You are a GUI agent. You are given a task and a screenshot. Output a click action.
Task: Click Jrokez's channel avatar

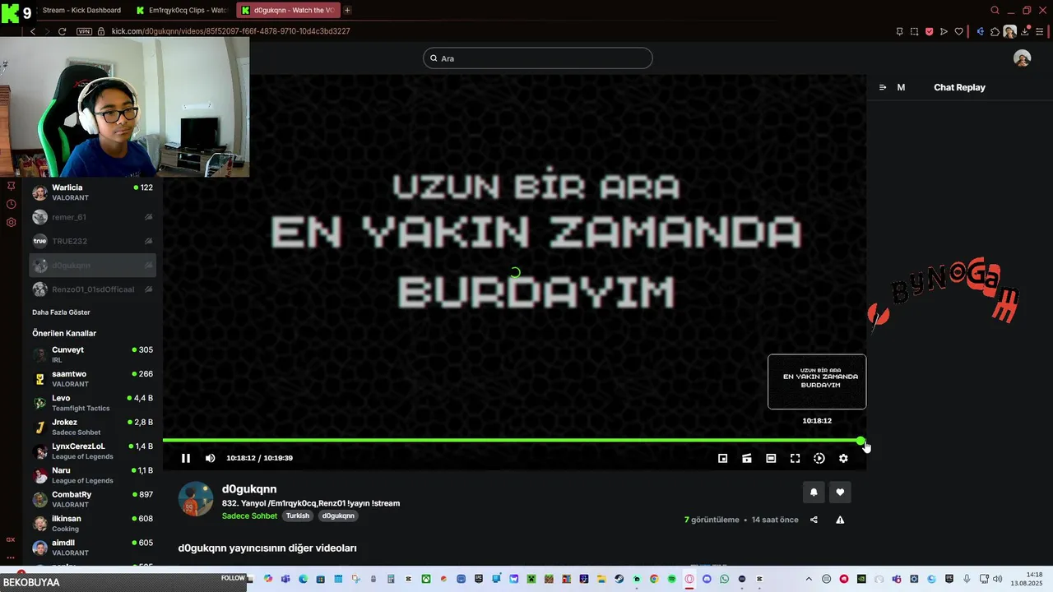tap(39, 427)
